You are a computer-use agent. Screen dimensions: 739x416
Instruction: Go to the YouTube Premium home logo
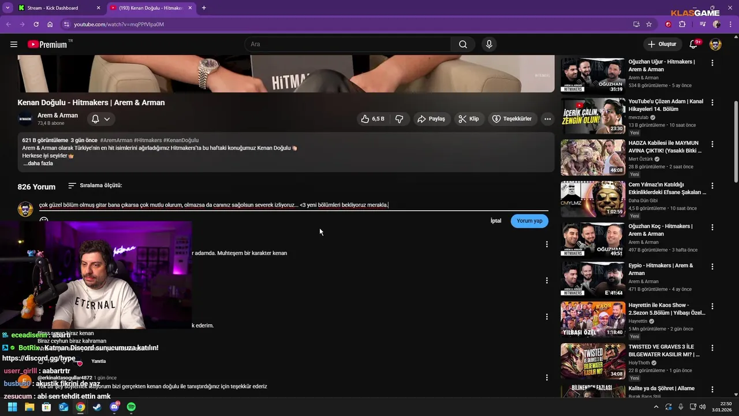[47, 44]
